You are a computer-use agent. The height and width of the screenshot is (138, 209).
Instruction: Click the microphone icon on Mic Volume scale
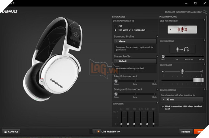pyautogui.click(x=182, y=71)
